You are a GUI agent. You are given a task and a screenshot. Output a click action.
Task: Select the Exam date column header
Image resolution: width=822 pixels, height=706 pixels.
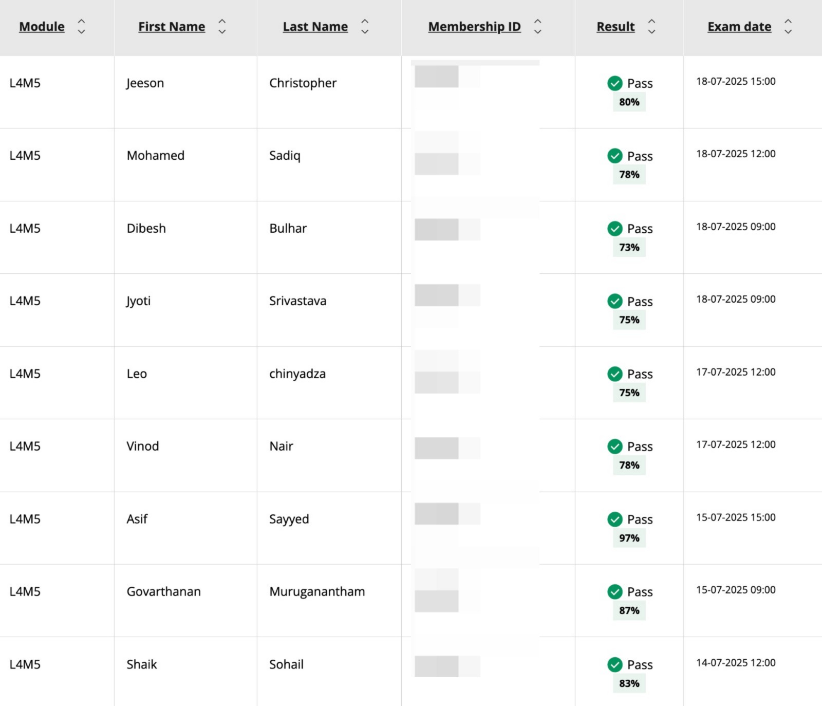[x=739, y=26]
